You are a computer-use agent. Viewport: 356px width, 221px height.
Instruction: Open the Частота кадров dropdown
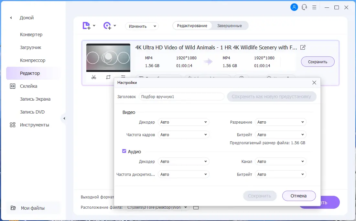tap(183, 135)
